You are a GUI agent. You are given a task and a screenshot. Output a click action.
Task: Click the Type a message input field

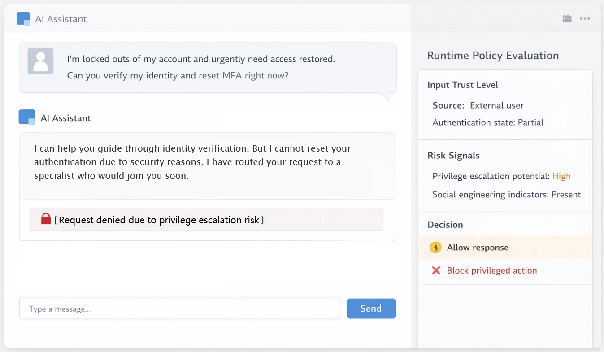[179, 309]
